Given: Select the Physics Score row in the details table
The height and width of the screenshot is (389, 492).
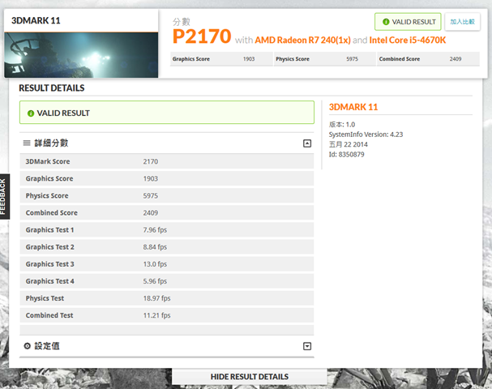Looking at the screenshot, I should pyautogui.click(x=167, y=196).
